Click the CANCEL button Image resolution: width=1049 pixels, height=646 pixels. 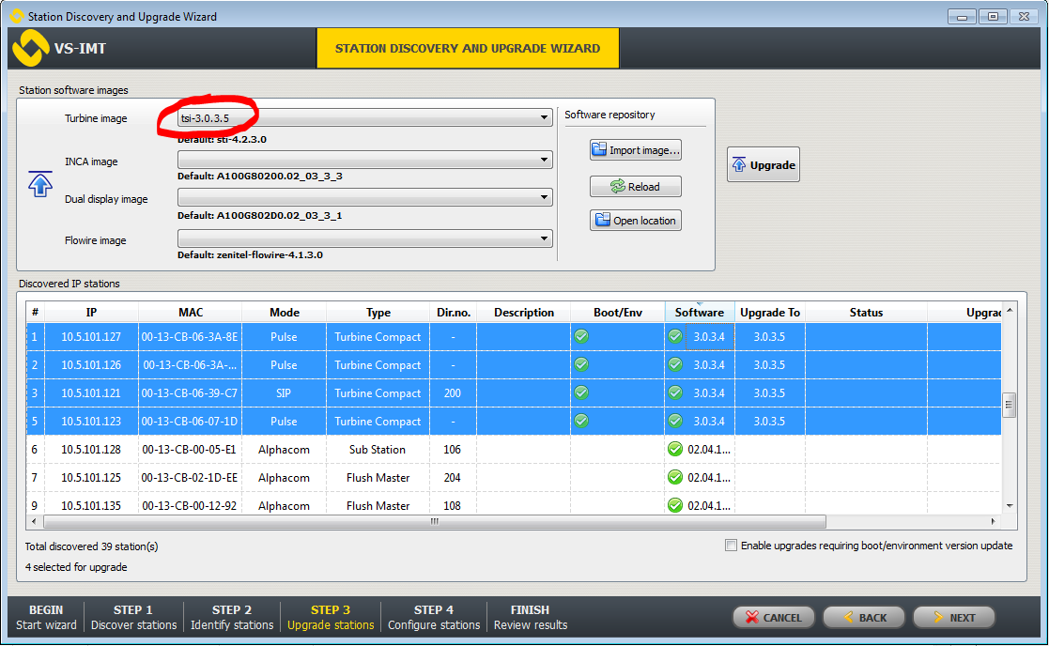point(773,618)
